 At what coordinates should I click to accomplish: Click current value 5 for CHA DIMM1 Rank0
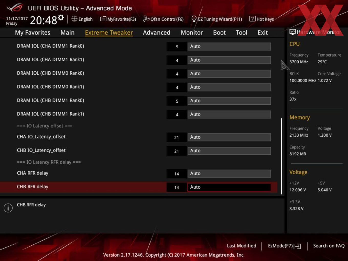177,47
